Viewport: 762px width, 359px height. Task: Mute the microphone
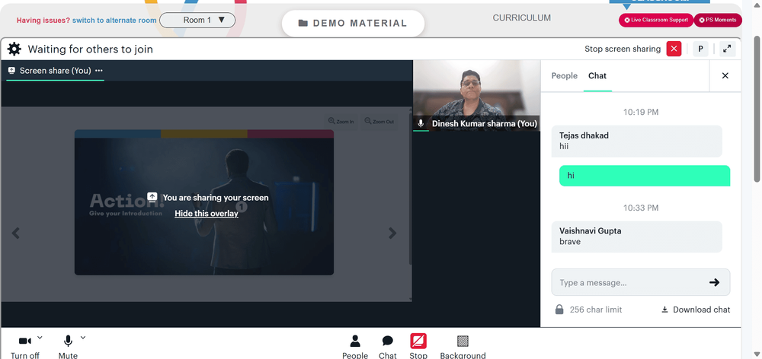point(68,346)
